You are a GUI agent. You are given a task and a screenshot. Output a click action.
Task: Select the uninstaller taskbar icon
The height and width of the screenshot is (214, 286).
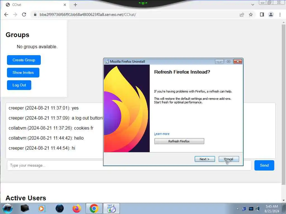point(111,208)
